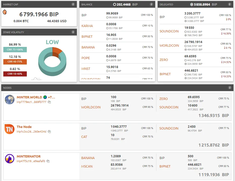Open the MINTER.WORLD node name link
The image size is (235, 181).
29,97
